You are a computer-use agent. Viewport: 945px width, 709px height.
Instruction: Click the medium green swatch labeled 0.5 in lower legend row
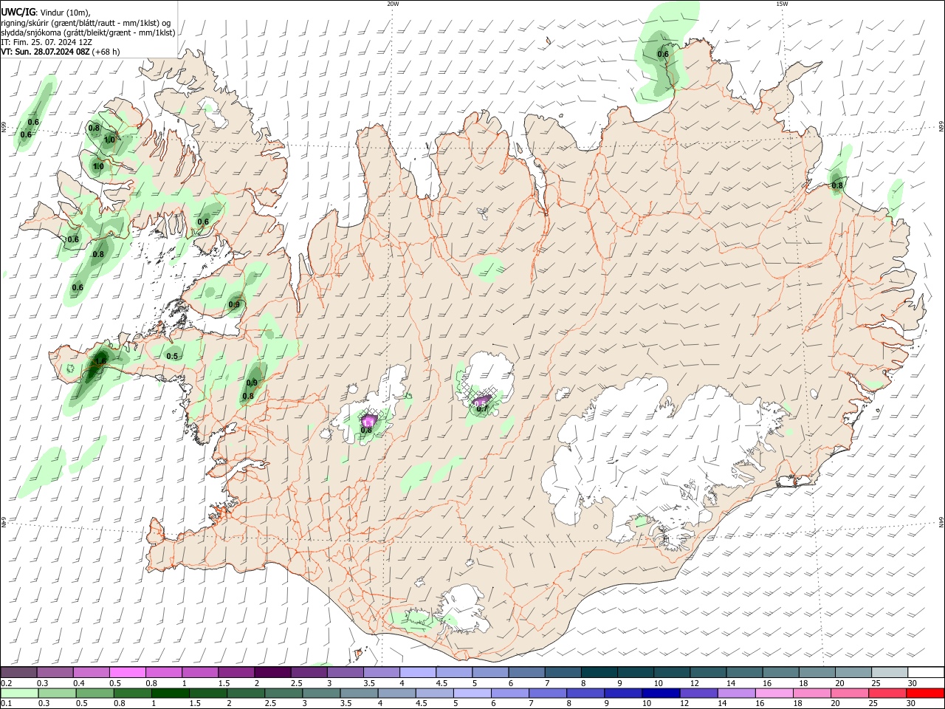click(x=94, y=693)
